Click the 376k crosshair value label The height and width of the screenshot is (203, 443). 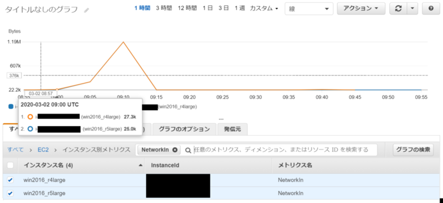[x=14, y=76]
